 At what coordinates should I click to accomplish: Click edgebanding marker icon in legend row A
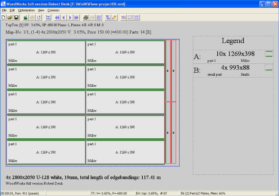[x=269, y=54]
